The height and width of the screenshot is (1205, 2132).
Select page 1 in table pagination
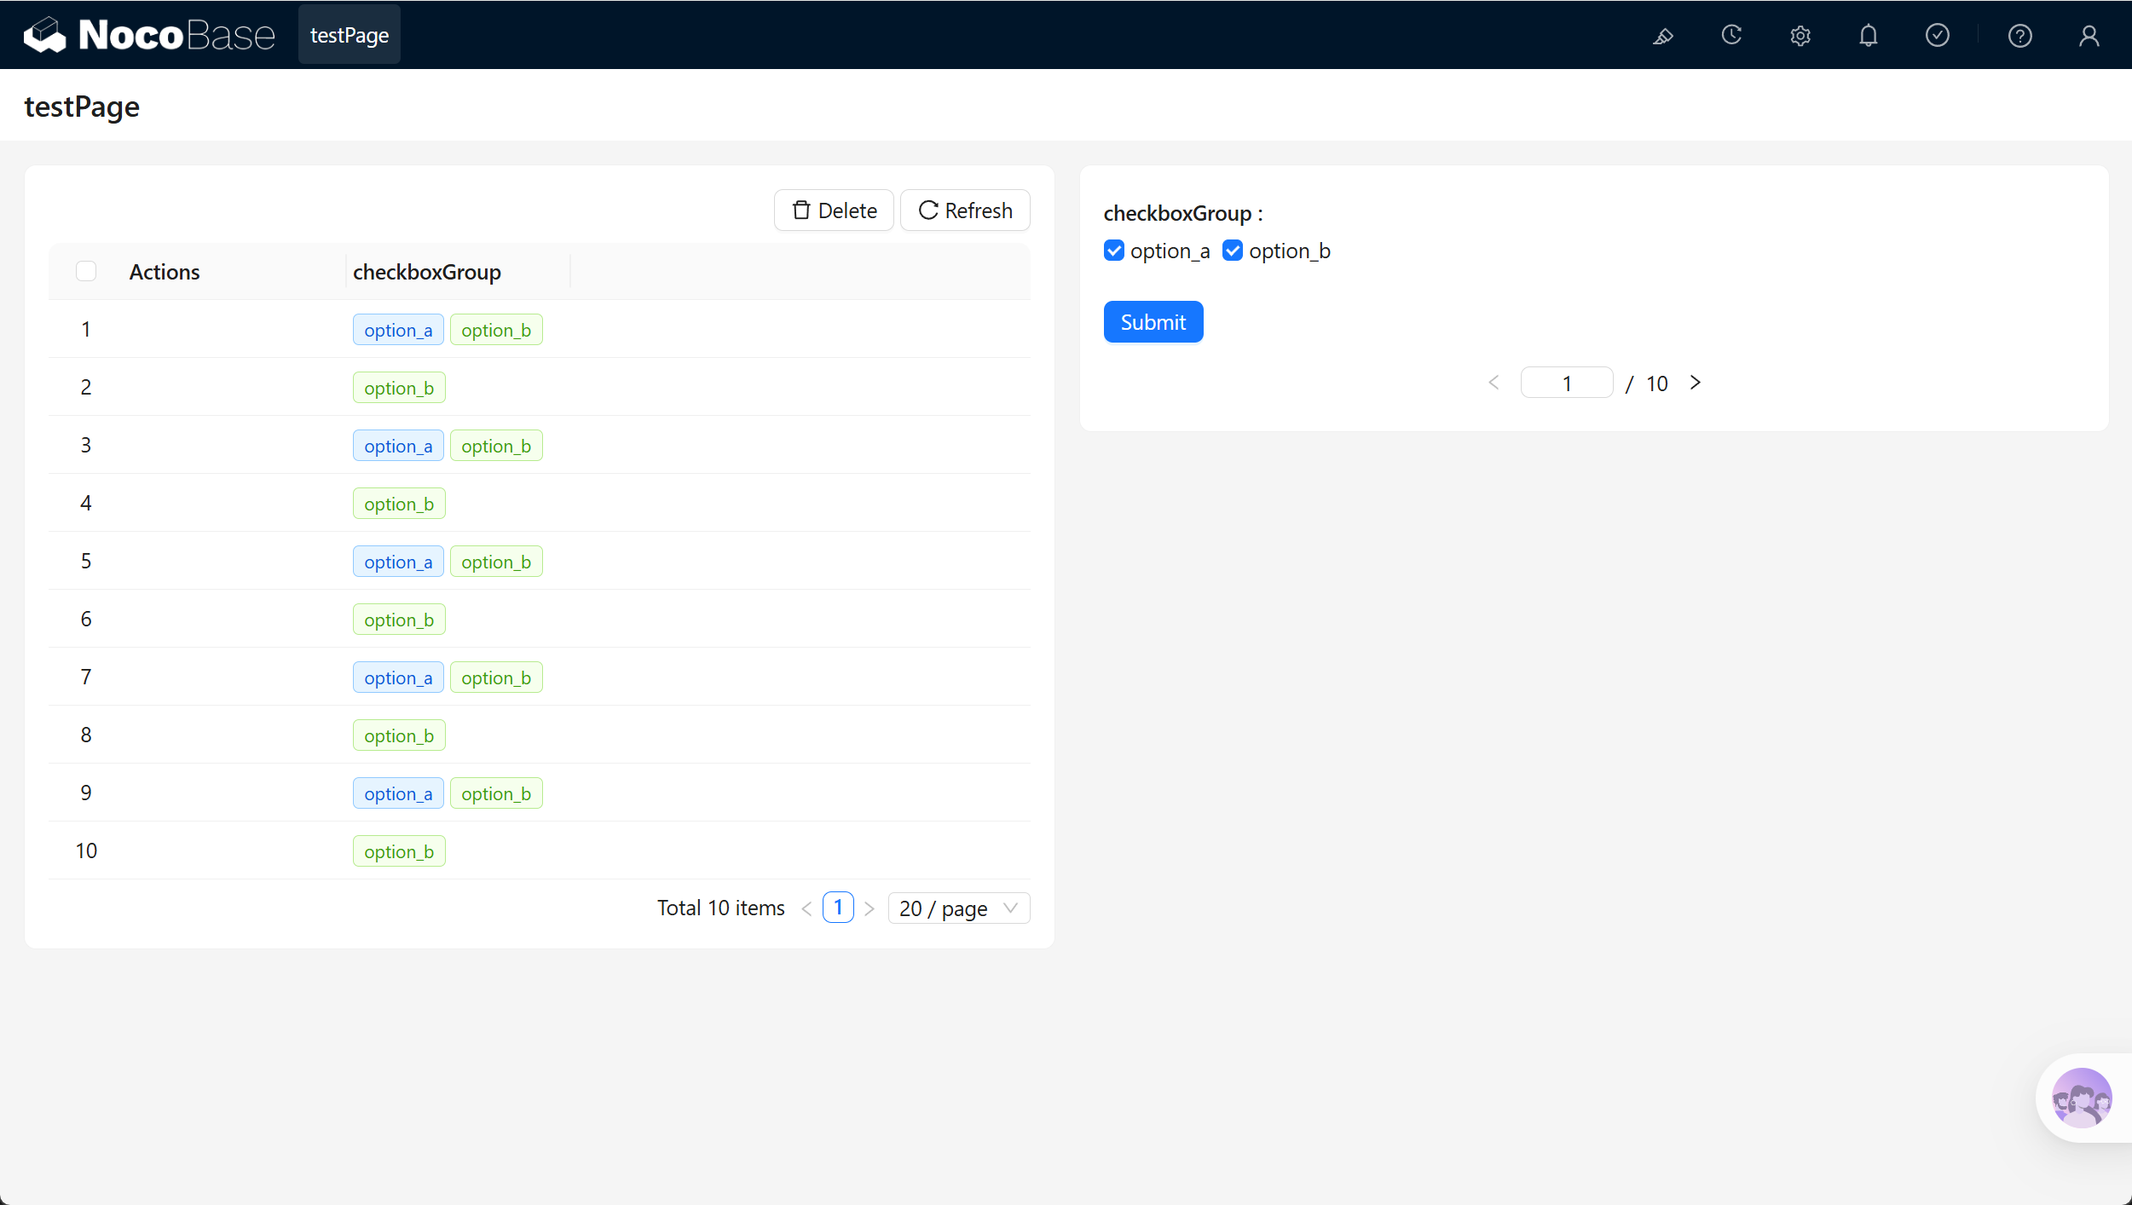pos(838,908)
